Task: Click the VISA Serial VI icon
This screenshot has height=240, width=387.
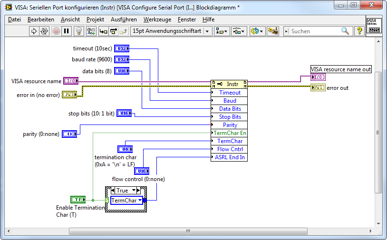Action: [374, 25]
